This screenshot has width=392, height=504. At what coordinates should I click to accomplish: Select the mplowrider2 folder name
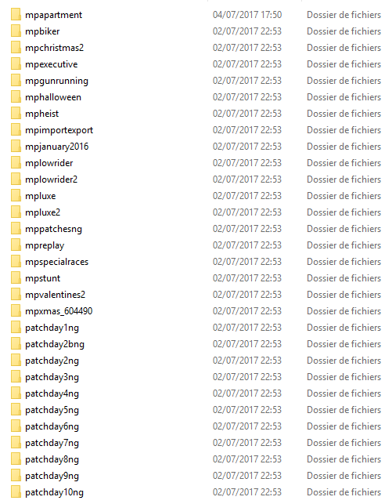(x=52, y=179)
